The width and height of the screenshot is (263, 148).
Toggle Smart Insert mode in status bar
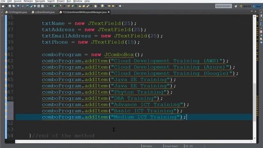pos(171,146)
